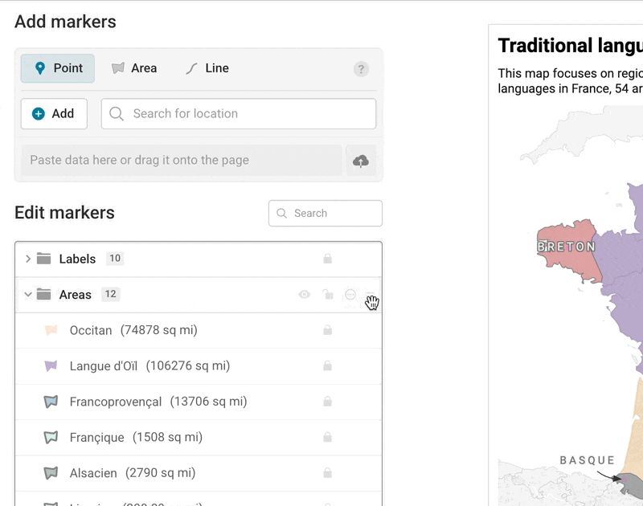This screenshot has width=643, height=506.
Task: Click the BRETON label on the map
Action: (566, 247)
